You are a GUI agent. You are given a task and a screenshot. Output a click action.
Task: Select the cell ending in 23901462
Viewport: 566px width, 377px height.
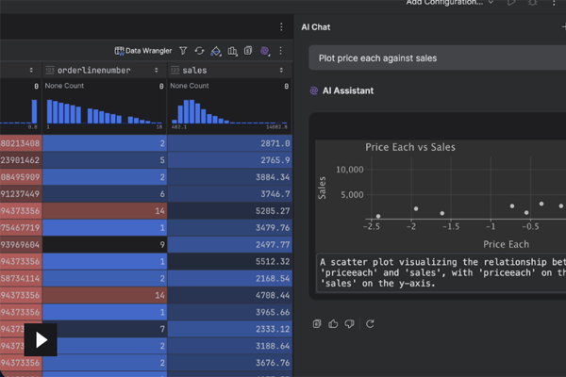(x=21, y=160)
